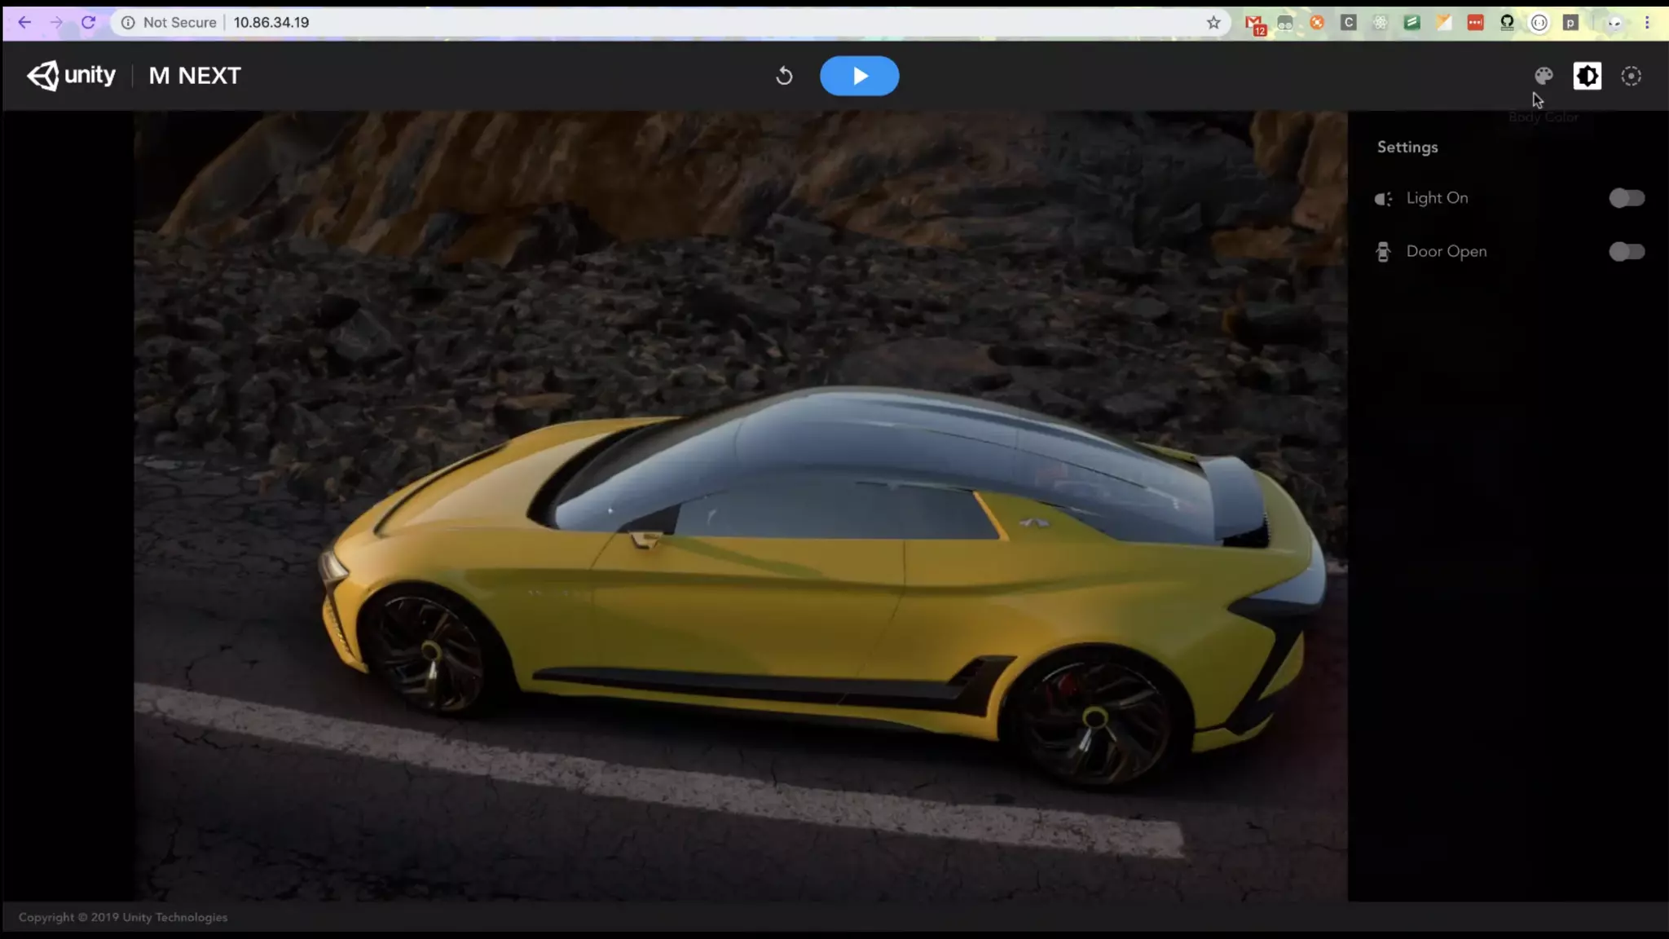This screenshot has width=1669, height=939.
Task: Click the Not Secure site info icon
Action: click(x=128, y=23)
